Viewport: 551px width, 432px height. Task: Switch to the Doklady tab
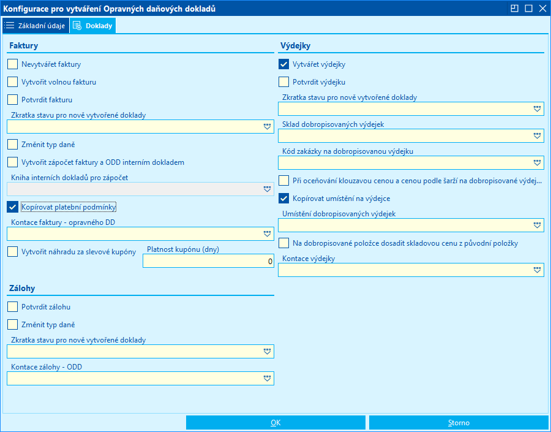click(93, 26)
